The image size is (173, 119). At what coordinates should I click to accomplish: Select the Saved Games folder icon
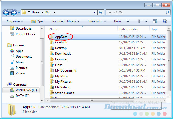coord(52,93)
